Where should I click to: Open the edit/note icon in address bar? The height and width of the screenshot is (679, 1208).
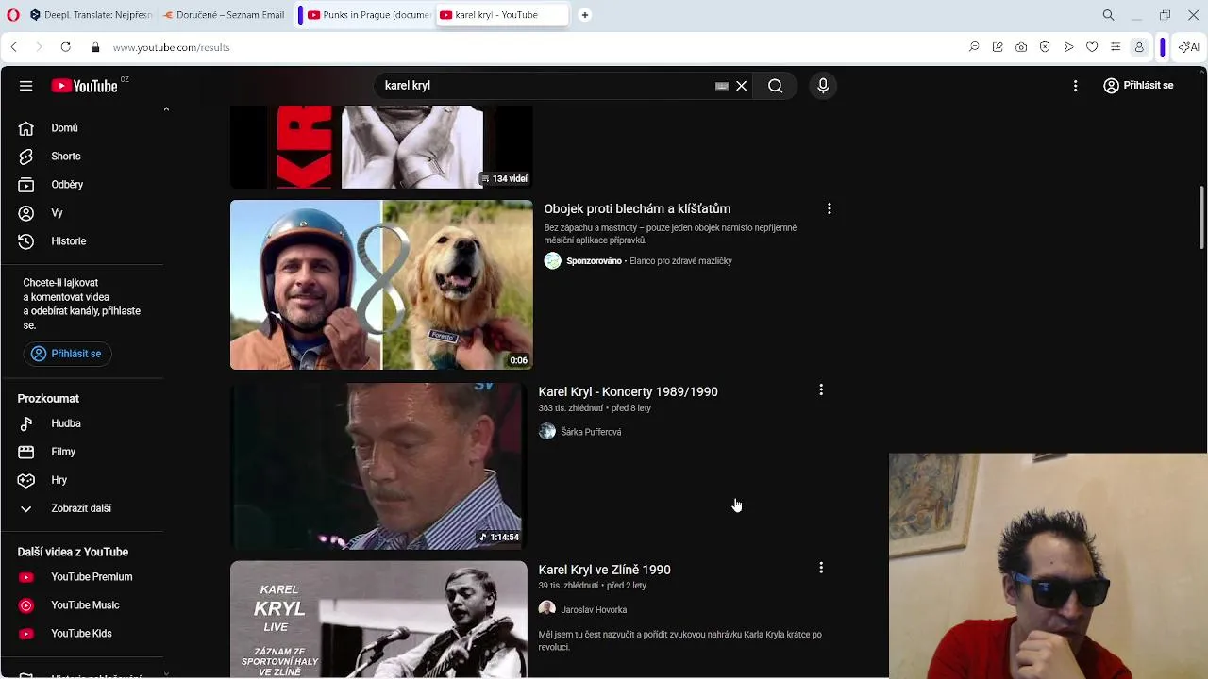coord(998,47)
